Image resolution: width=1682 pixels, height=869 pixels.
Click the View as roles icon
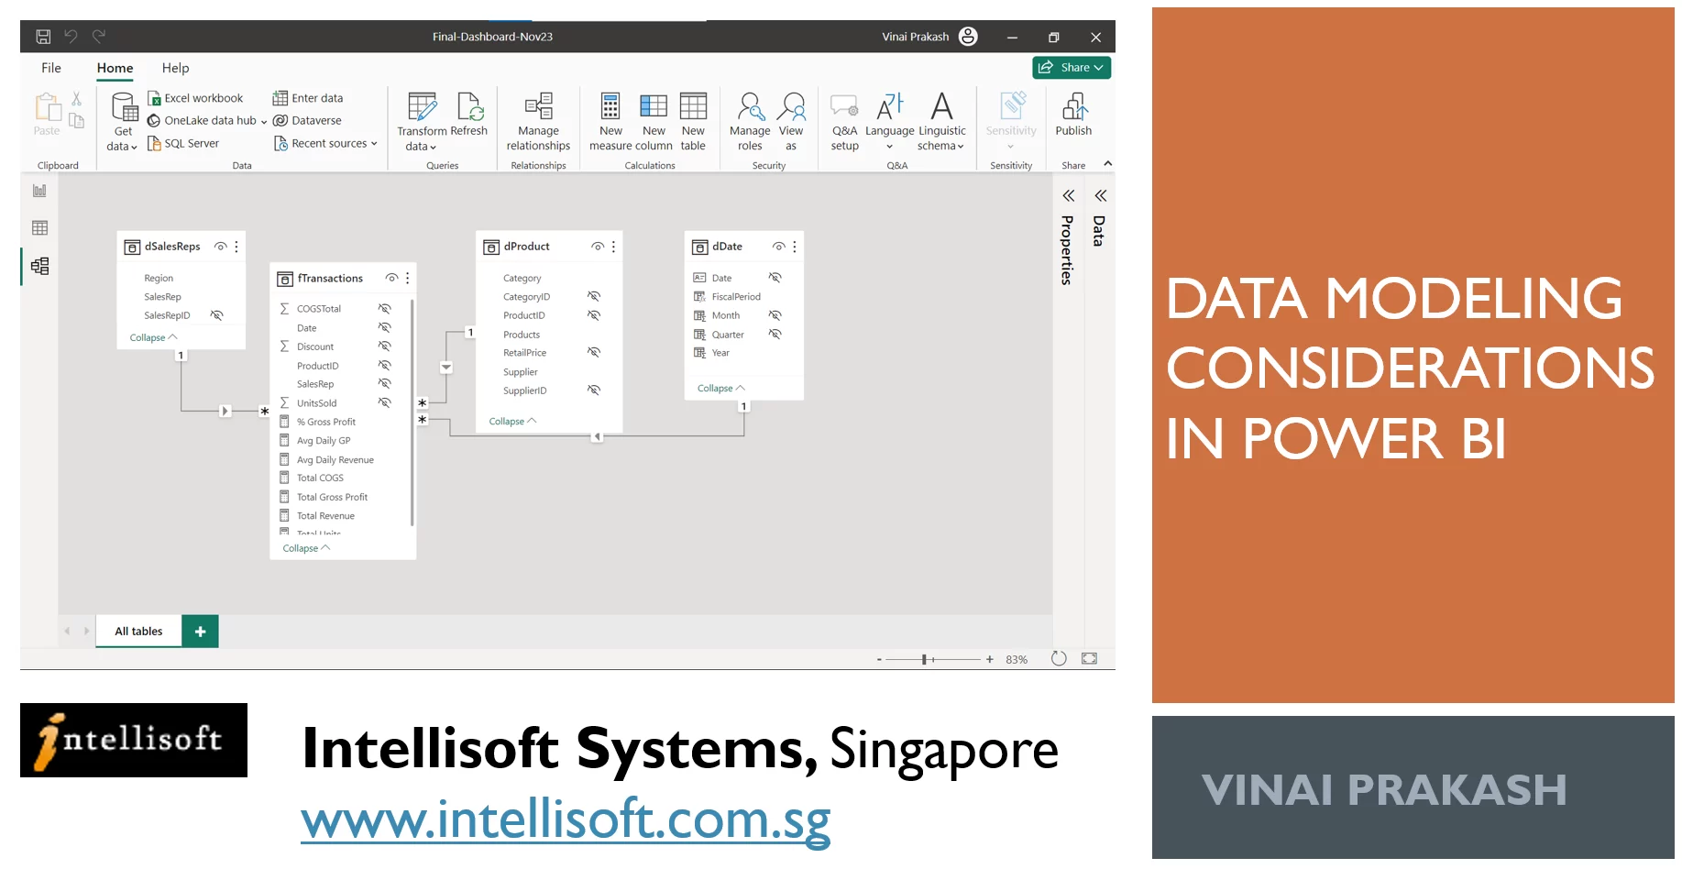[x=791, y=107]
